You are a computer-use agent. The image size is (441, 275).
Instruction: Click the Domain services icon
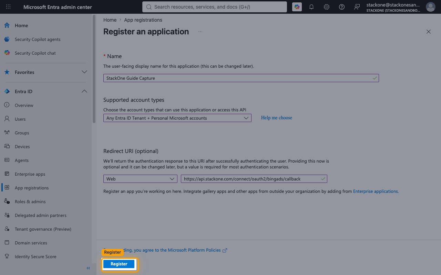click(x=7, y=243)
